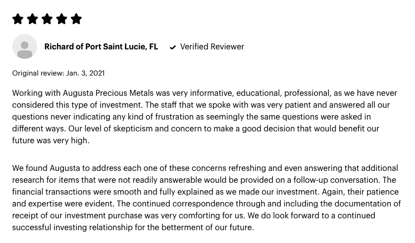Viewport: 415px width, 243px height.
Task: Click the phrase 'Jan. 3, 2021'
Action: click(x=86, y=73)
